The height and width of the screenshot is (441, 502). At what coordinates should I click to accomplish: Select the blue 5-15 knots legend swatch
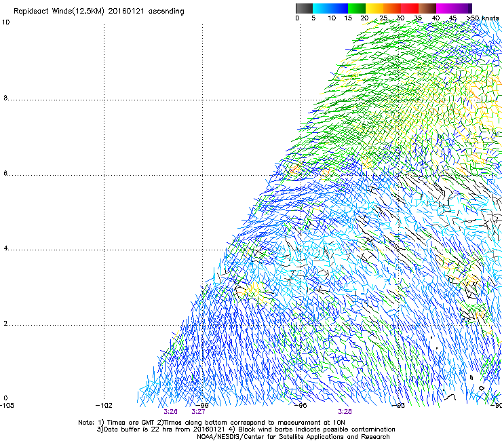pyautogui.click(x=330, y=8)
